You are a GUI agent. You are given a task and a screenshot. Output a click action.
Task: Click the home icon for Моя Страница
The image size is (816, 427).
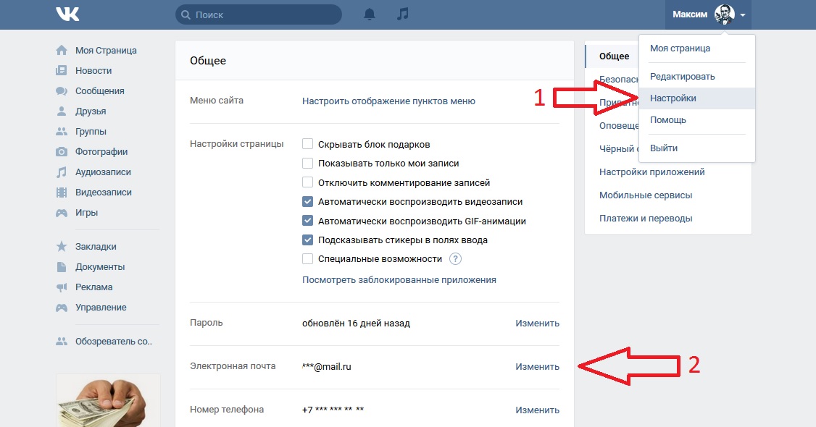[x=62, y=51]
